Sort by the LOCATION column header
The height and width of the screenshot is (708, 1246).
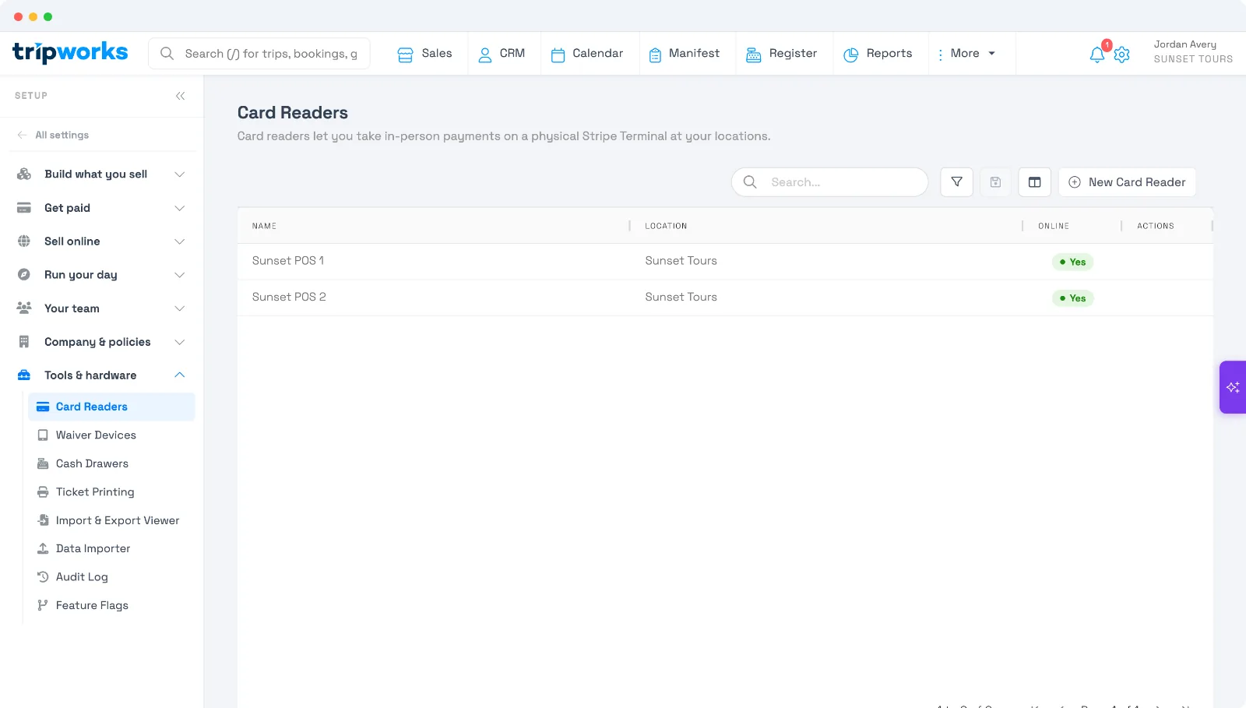(x=666, y=226)
